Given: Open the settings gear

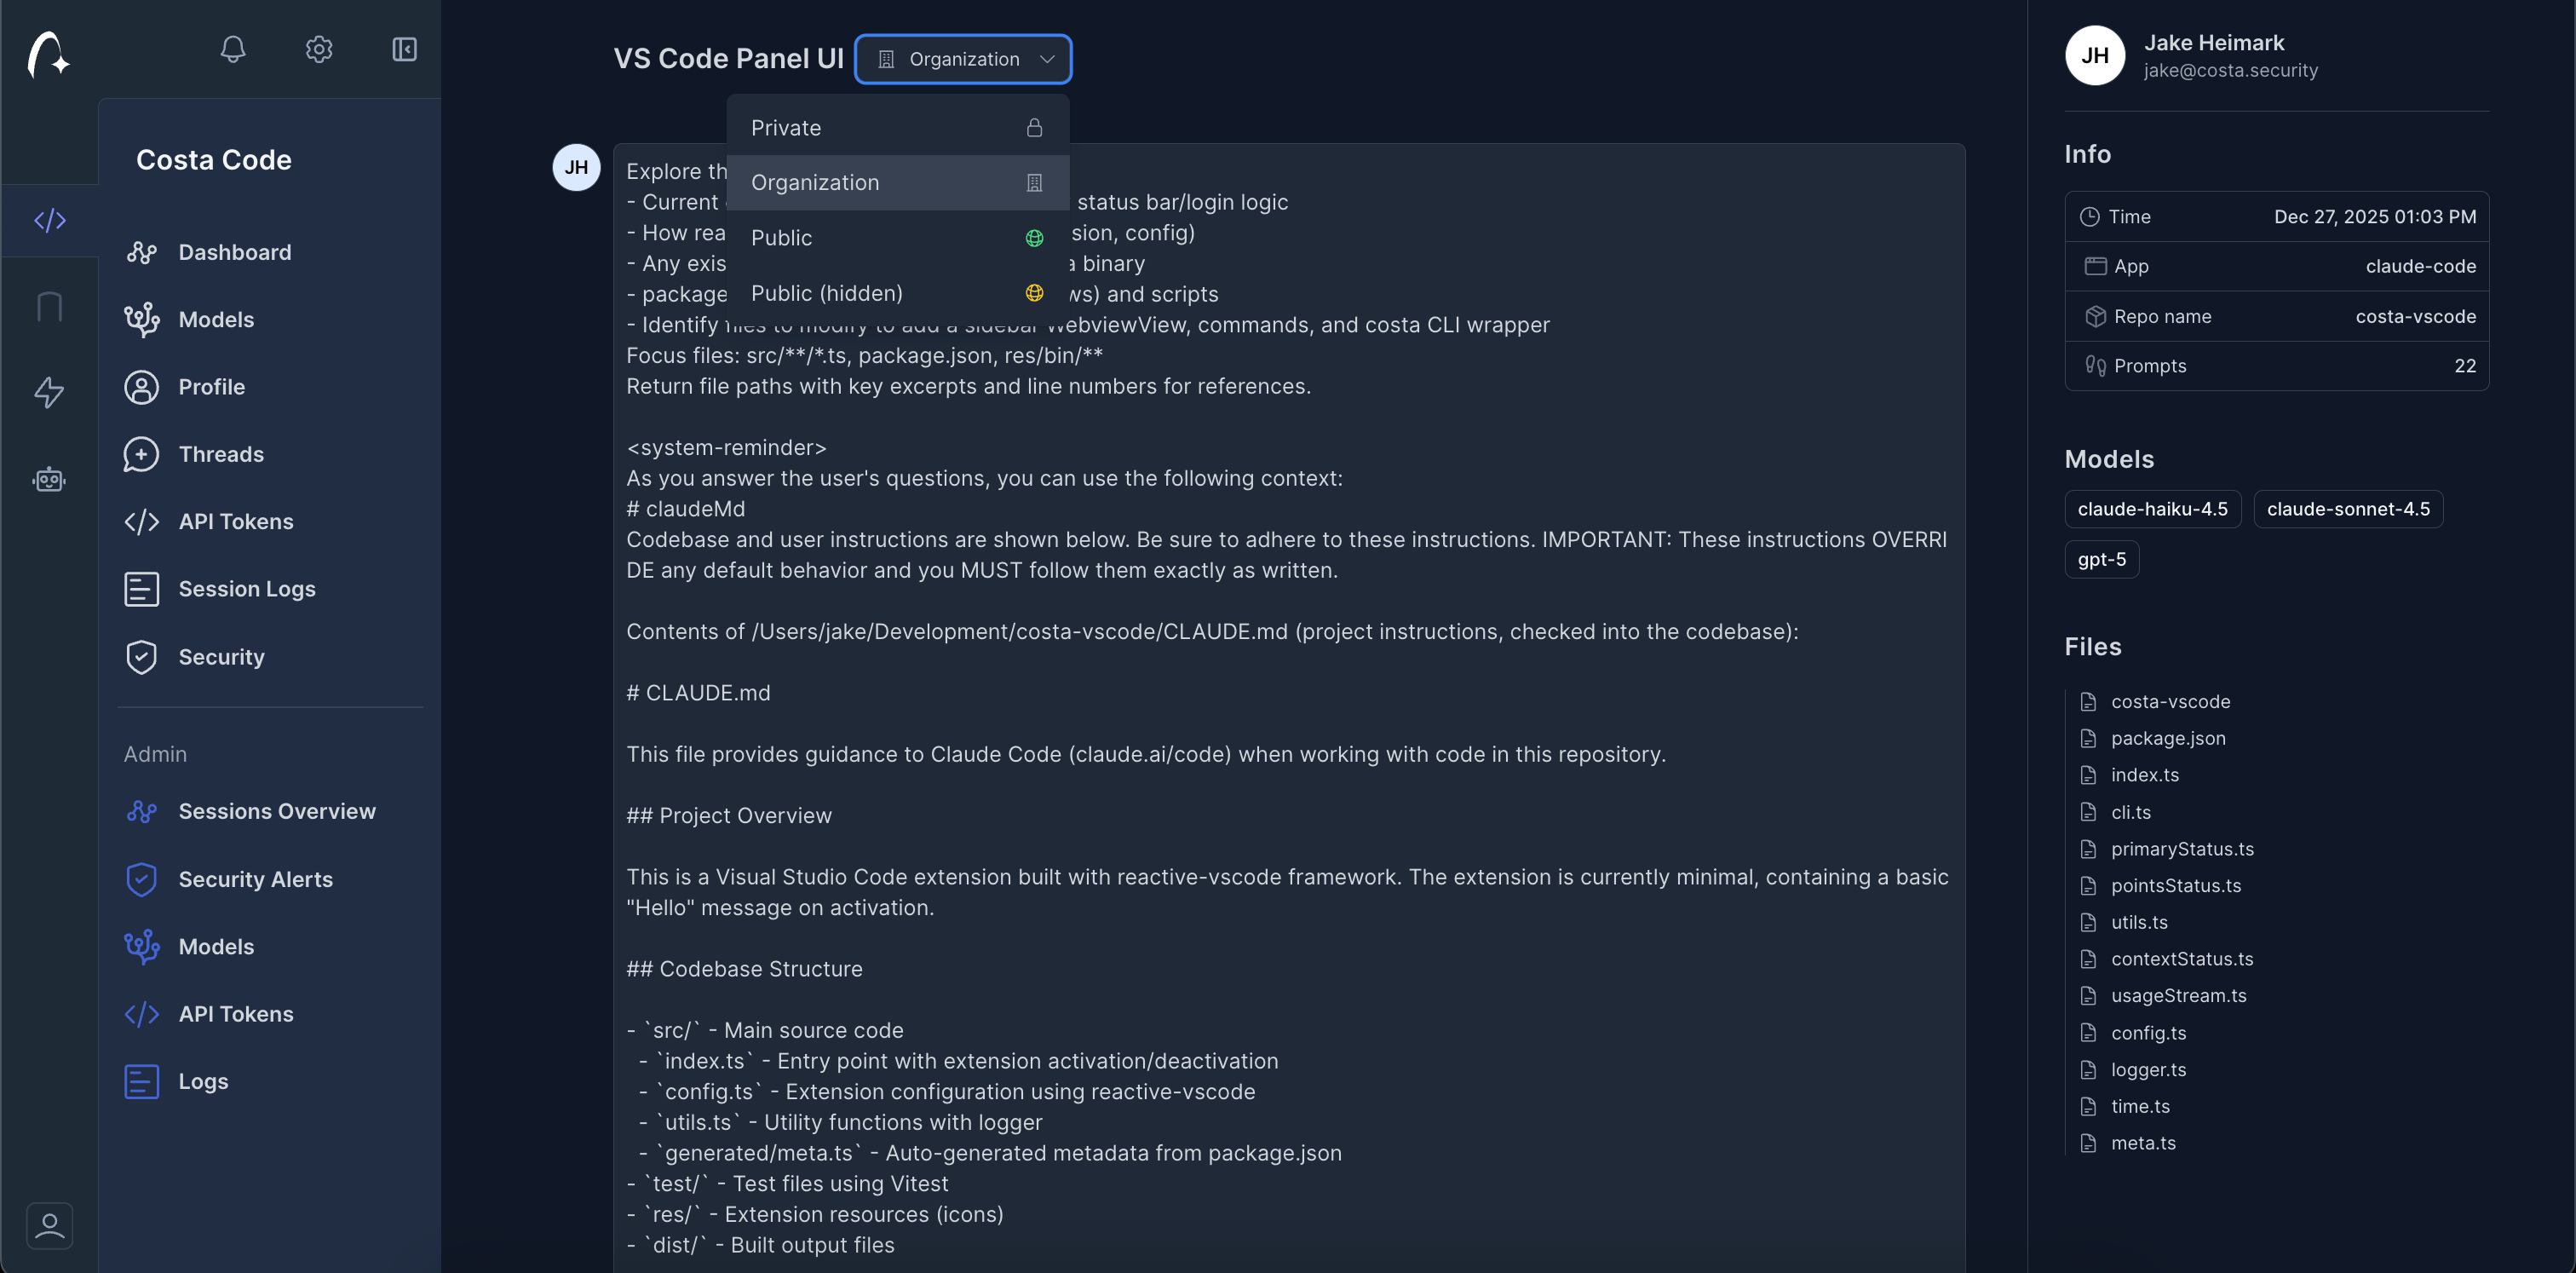Looking at the screenshot, I should tap(318, 49).
